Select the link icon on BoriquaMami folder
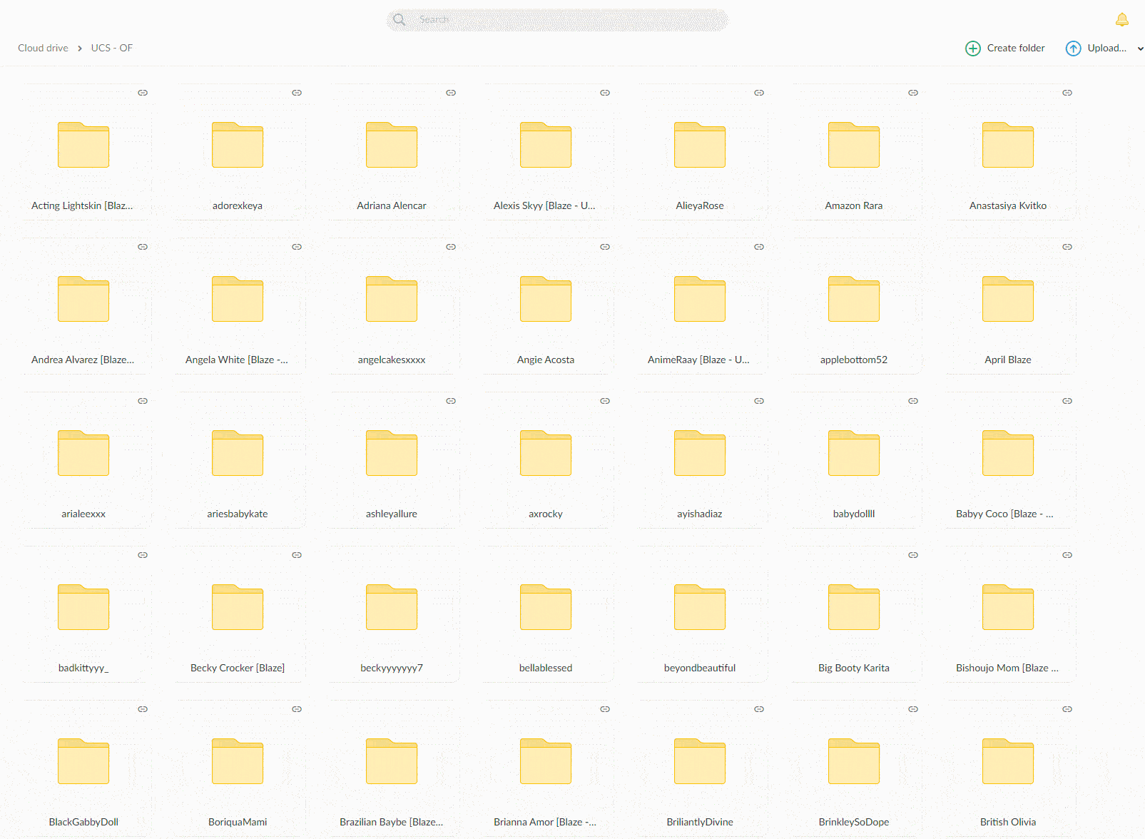The width and height of the screenshot is (1145, 839). 297,709
